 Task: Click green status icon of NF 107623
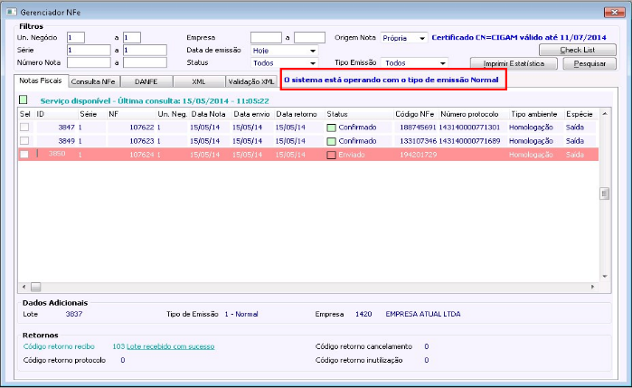coord(331,142)
